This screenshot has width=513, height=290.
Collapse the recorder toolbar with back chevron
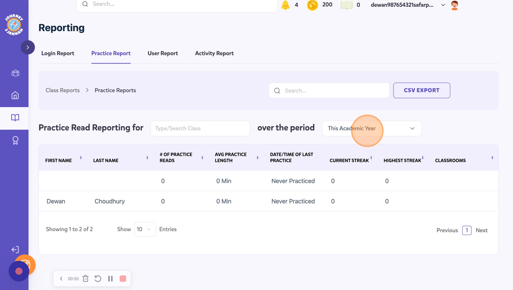pyautogui.click(x=61, y=279)
